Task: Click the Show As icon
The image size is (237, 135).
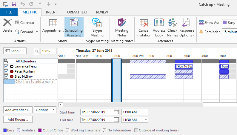Action: 201,22
